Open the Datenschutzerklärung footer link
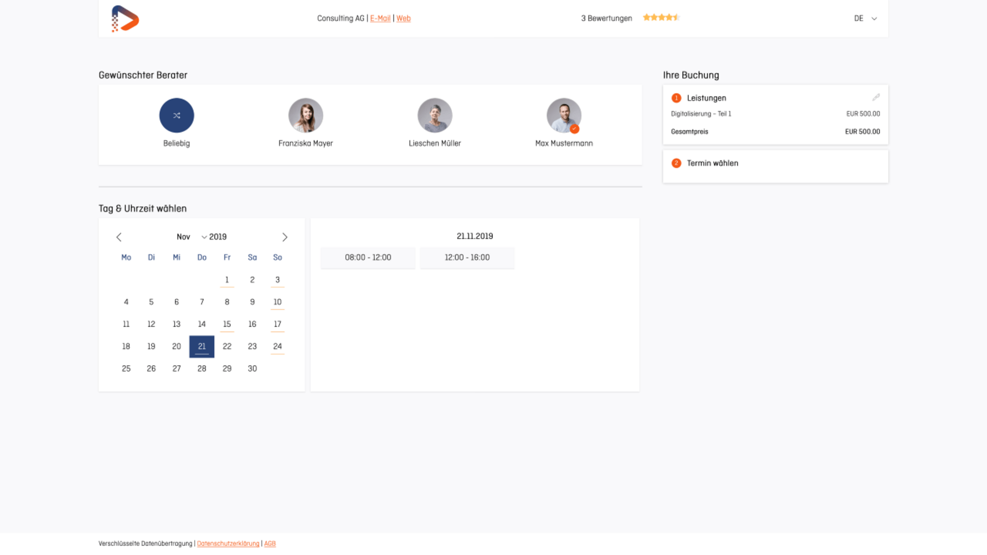The height and width of the screenshot is (555, 987). [228, 544]
